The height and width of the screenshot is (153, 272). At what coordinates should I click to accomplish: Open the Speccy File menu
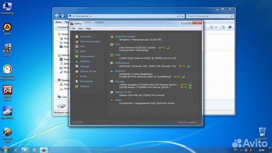coord(73,28)
